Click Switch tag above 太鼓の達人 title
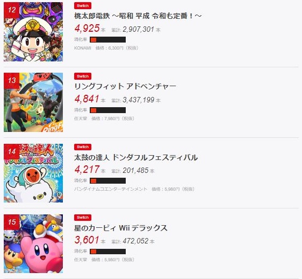 83,147
